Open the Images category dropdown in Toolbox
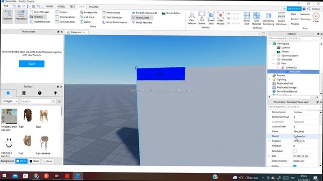Image resolution: width=323 pixels, height=181 pixels. click(x=10, y=101)
